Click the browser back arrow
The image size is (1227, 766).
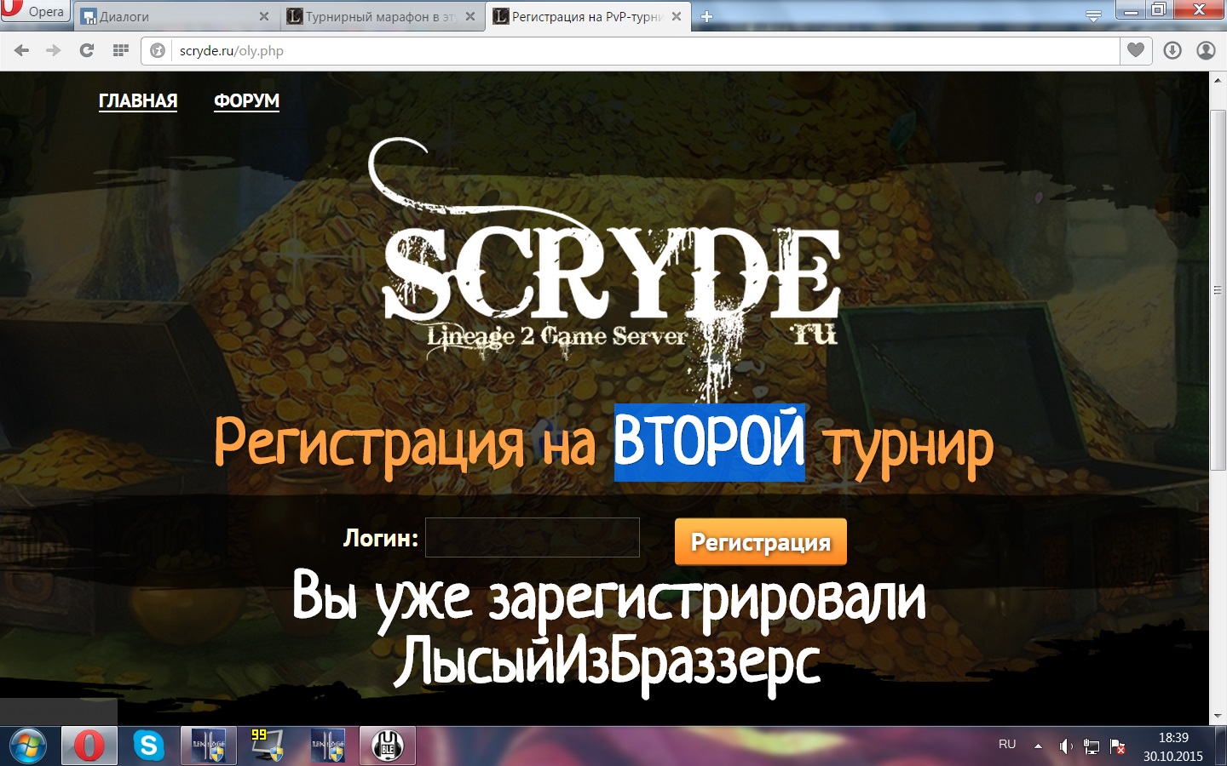[x=22, y=51]
